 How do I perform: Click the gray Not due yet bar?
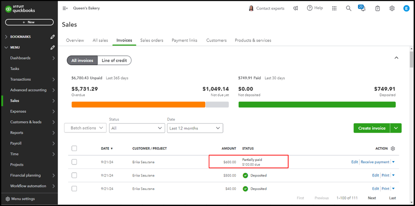click(x=217, y=105)
